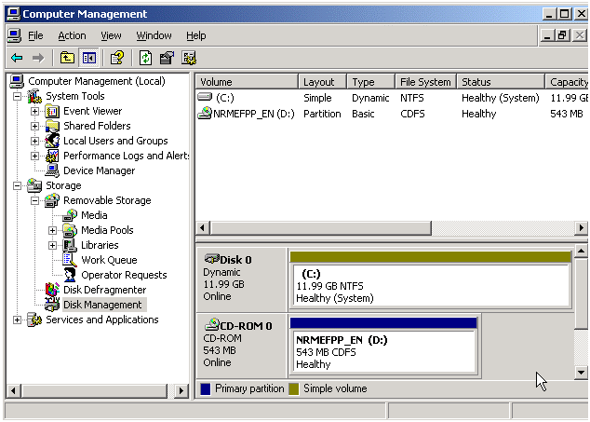Click the Up one level folder icon

(67, 58)
